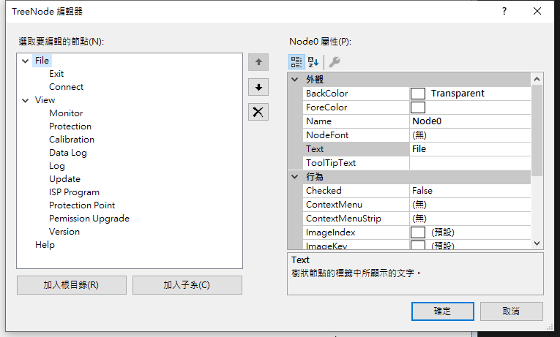
Task: Select the ContextMenuStrip property row
Action: point(417,219)
